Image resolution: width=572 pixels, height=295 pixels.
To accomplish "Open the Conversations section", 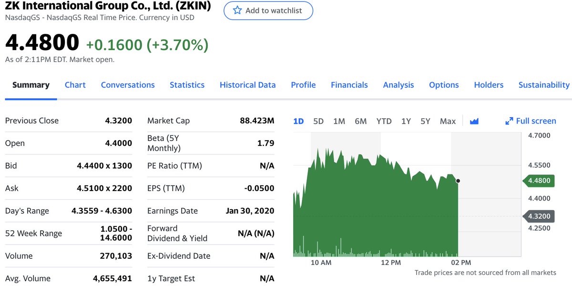I will (x=128, y=85).
